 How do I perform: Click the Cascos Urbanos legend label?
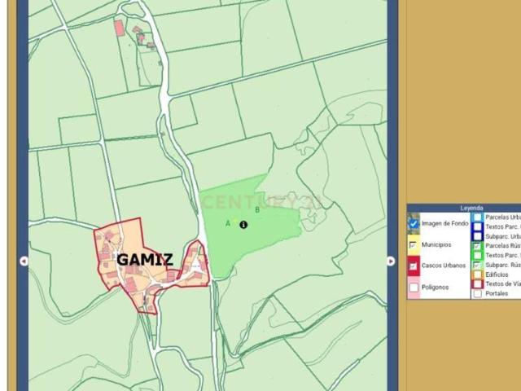click(x=444, y=266)
